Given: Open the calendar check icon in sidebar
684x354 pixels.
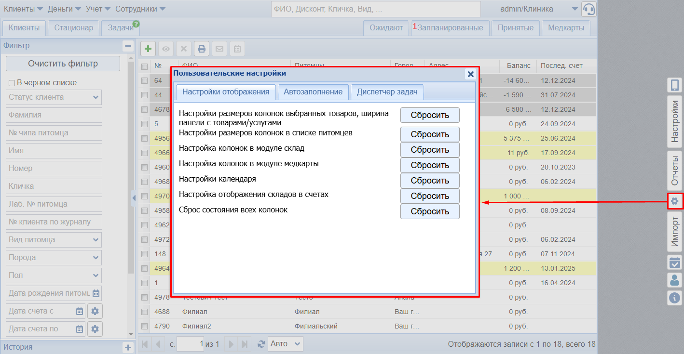Looking at the screenshot, I should [675, 262].
